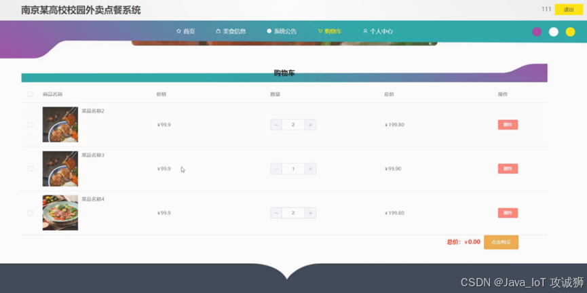587x293 pixels.
Task: Click the site title 南京某高校校园外卖点餐系统
Action: click(81, 10)
